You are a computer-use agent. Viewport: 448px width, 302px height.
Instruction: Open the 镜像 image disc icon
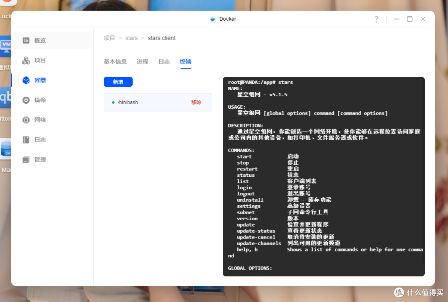click(26, 100)
